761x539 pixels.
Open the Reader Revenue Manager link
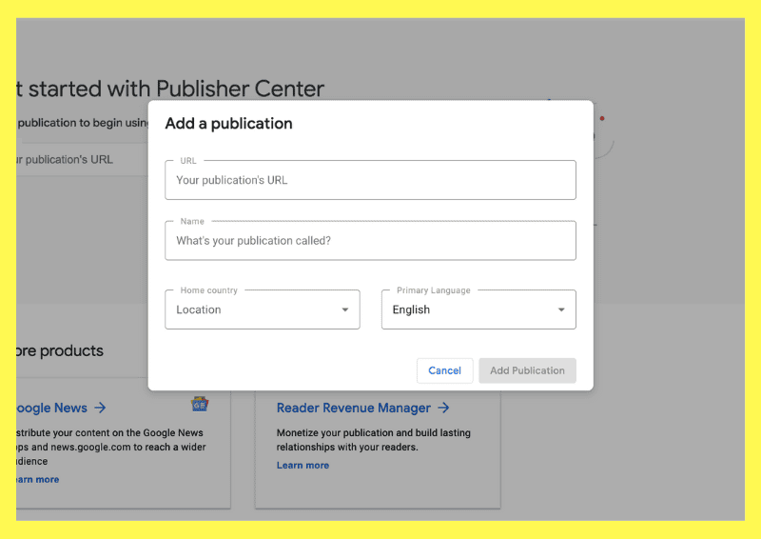[353, 408]
